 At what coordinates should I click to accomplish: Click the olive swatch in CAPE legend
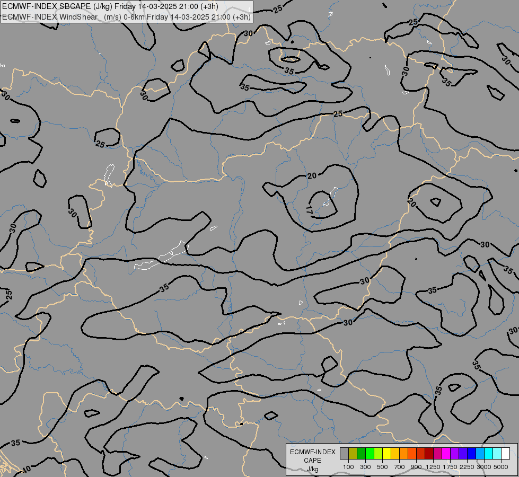[353, 453]
